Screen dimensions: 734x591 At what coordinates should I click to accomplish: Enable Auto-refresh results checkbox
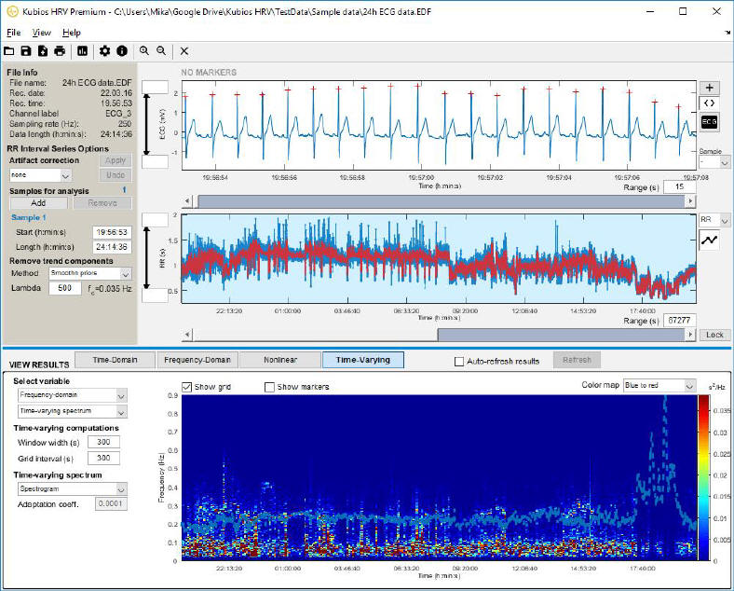coord(459,361)
